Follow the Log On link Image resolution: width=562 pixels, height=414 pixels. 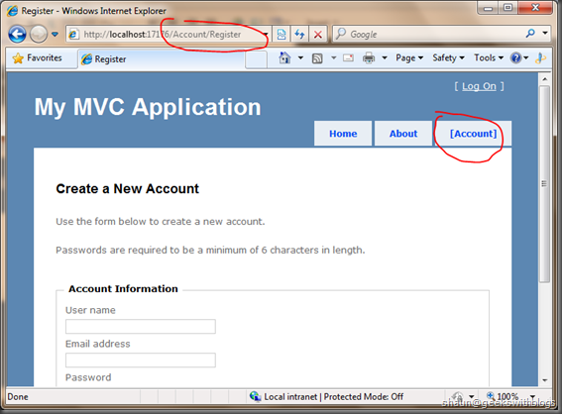(x=479, y=86)
